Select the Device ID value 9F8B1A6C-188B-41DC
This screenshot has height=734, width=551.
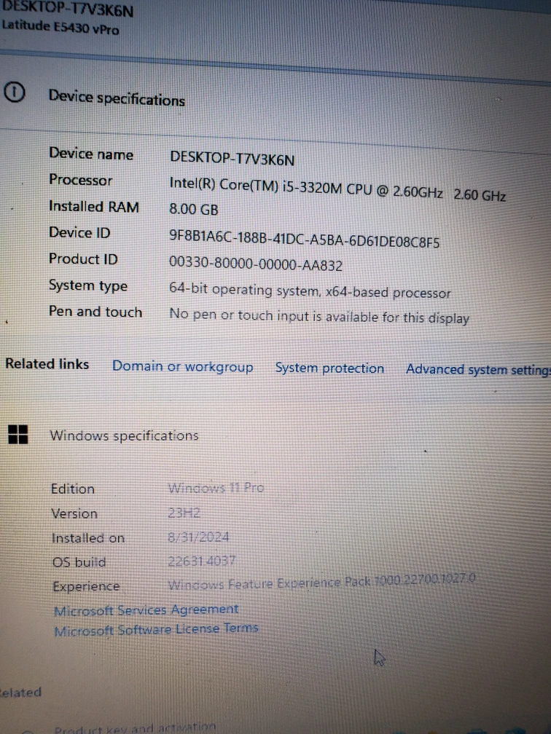pos(304,239)
